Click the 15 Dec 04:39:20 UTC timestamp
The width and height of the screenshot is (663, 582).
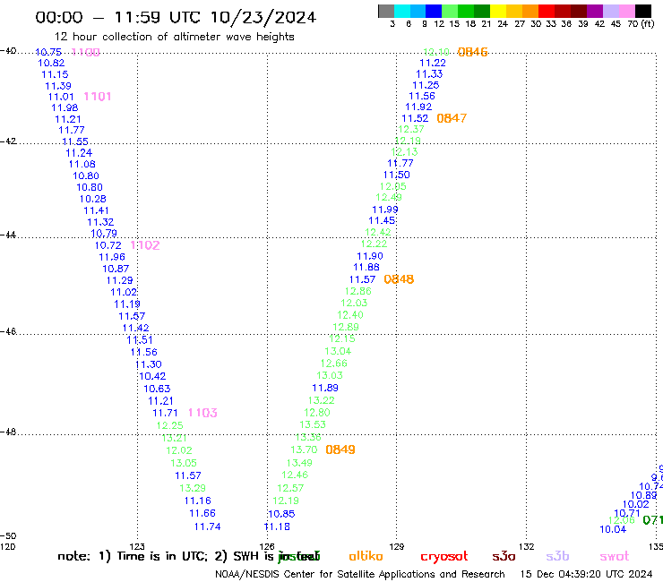pos(587,574)
